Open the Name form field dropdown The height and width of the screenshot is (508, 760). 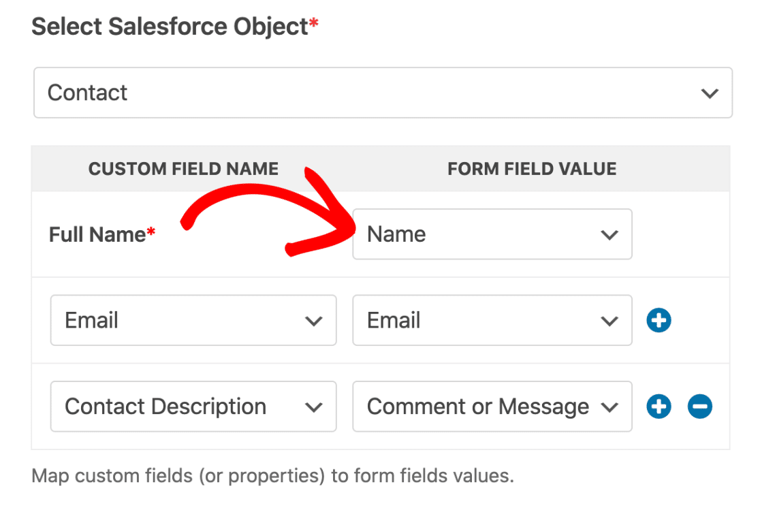(x=492, y=234)
